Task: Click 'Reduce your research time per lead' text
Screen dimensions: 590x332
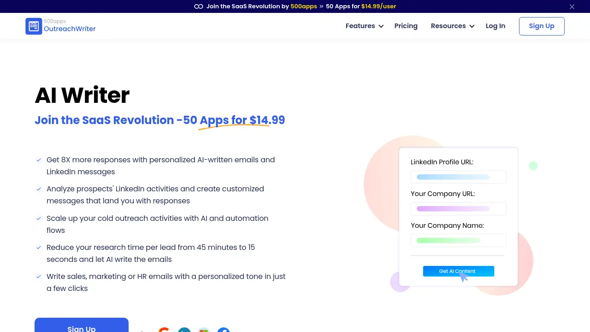Action: tap(151, 253)
